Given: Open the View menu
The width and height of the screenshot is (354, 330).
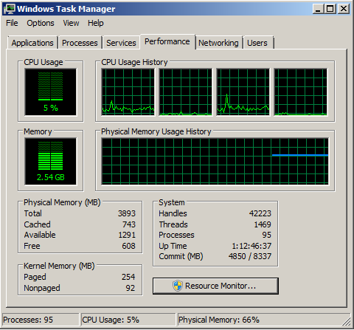Looking at the screenshot, I should (x=71, y=23).
